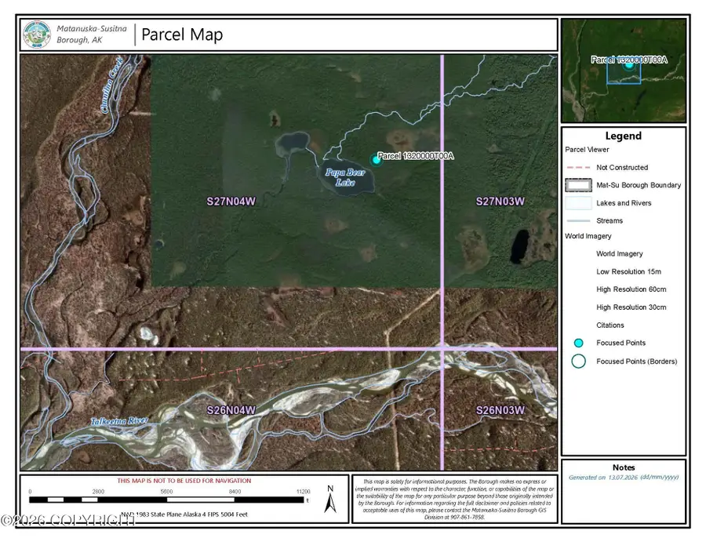Click the S27N04W township label
706x545 pixels.
[231, 202]
